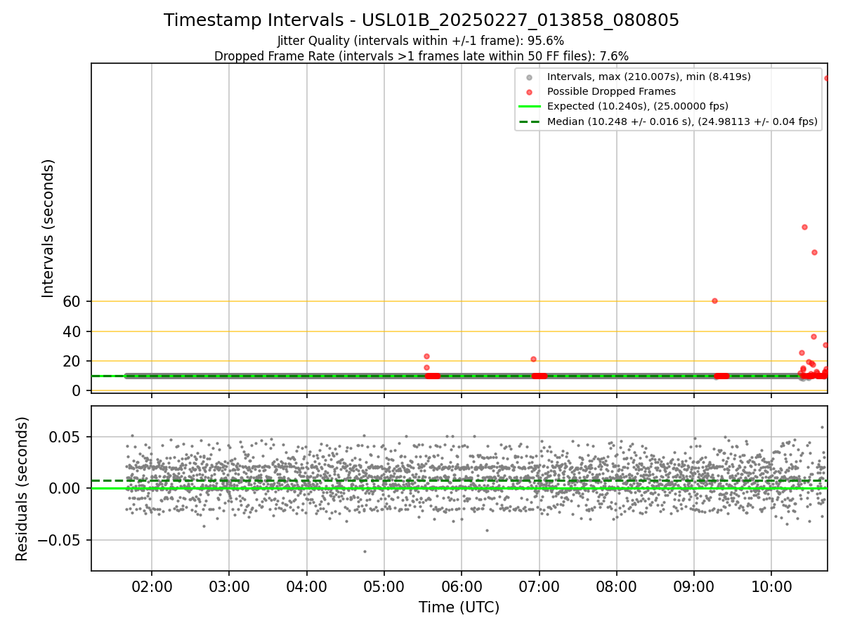Click the gray dot marker in the legend
This screenshot has width=843, height=632.
pyautogui.click(x=530, y=77)
